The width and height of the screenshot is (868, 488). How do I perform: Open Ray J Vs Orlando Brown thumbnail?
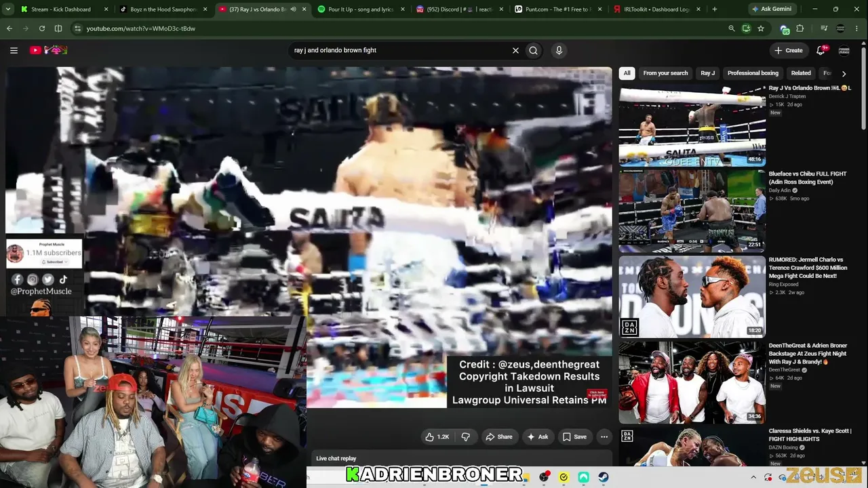pos(692,125)
